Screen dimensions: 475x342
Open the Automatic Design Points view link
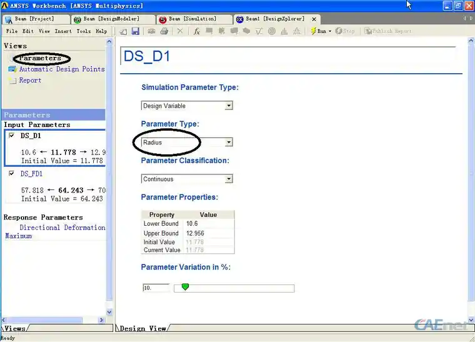click(x=62, y=69)
